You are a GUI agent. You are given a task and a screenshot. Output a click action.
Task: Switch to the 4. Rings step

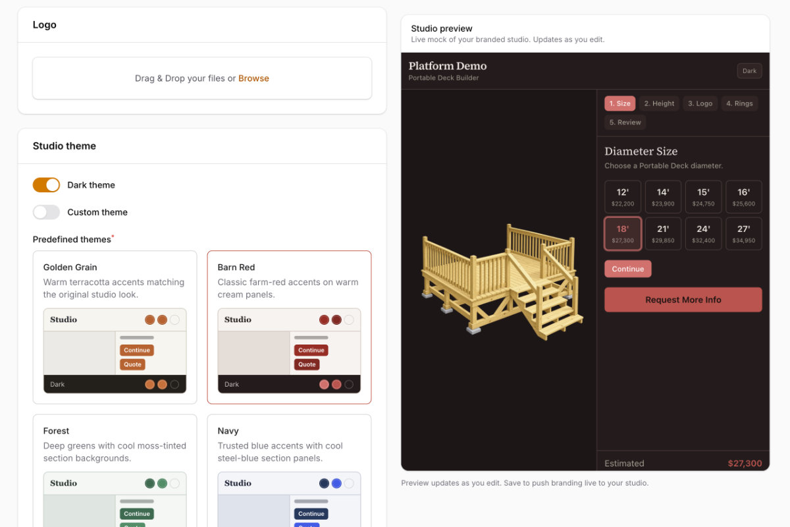tap(739, 103)
